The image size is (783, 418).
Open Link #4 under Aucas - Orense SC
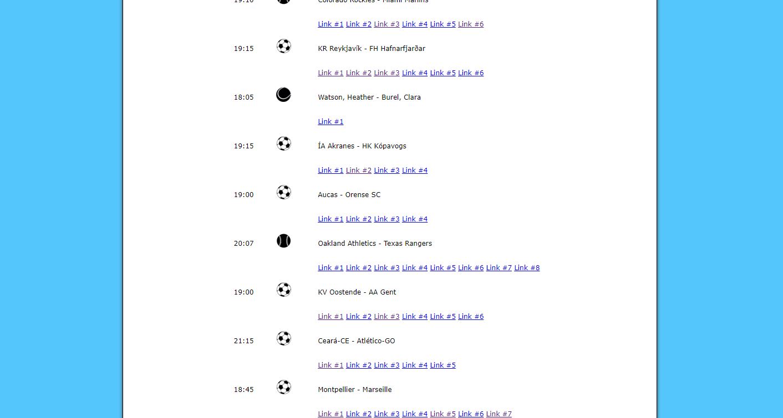click(x=415, y=219)
